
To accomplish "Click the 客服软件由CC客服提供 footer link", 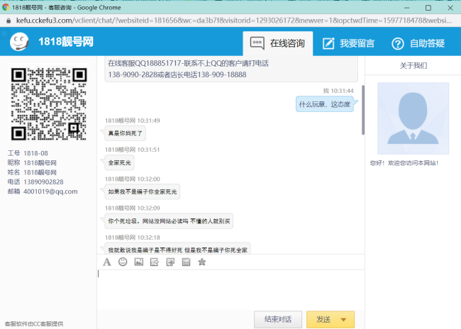I will 34,323.
